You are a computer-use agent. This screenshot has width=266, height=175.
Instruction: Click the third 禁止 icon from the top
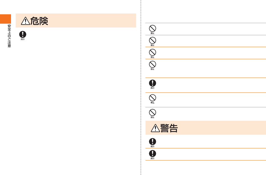(153, 53)
